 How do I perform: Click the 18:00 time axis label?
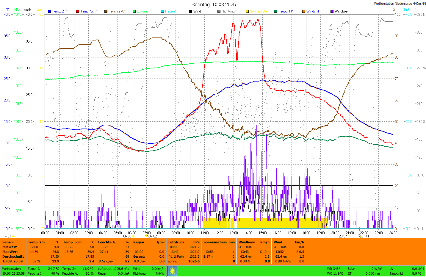click(x=306, y=233)
